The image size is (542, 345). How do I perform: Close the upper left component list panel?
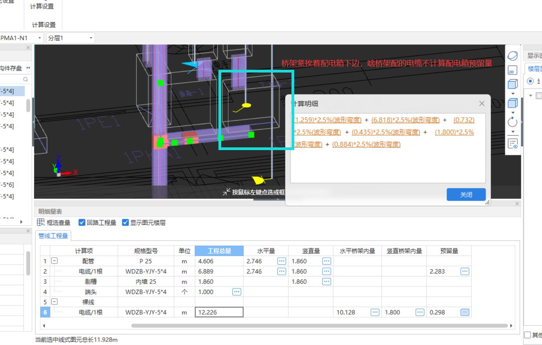[x=28, y=48]
